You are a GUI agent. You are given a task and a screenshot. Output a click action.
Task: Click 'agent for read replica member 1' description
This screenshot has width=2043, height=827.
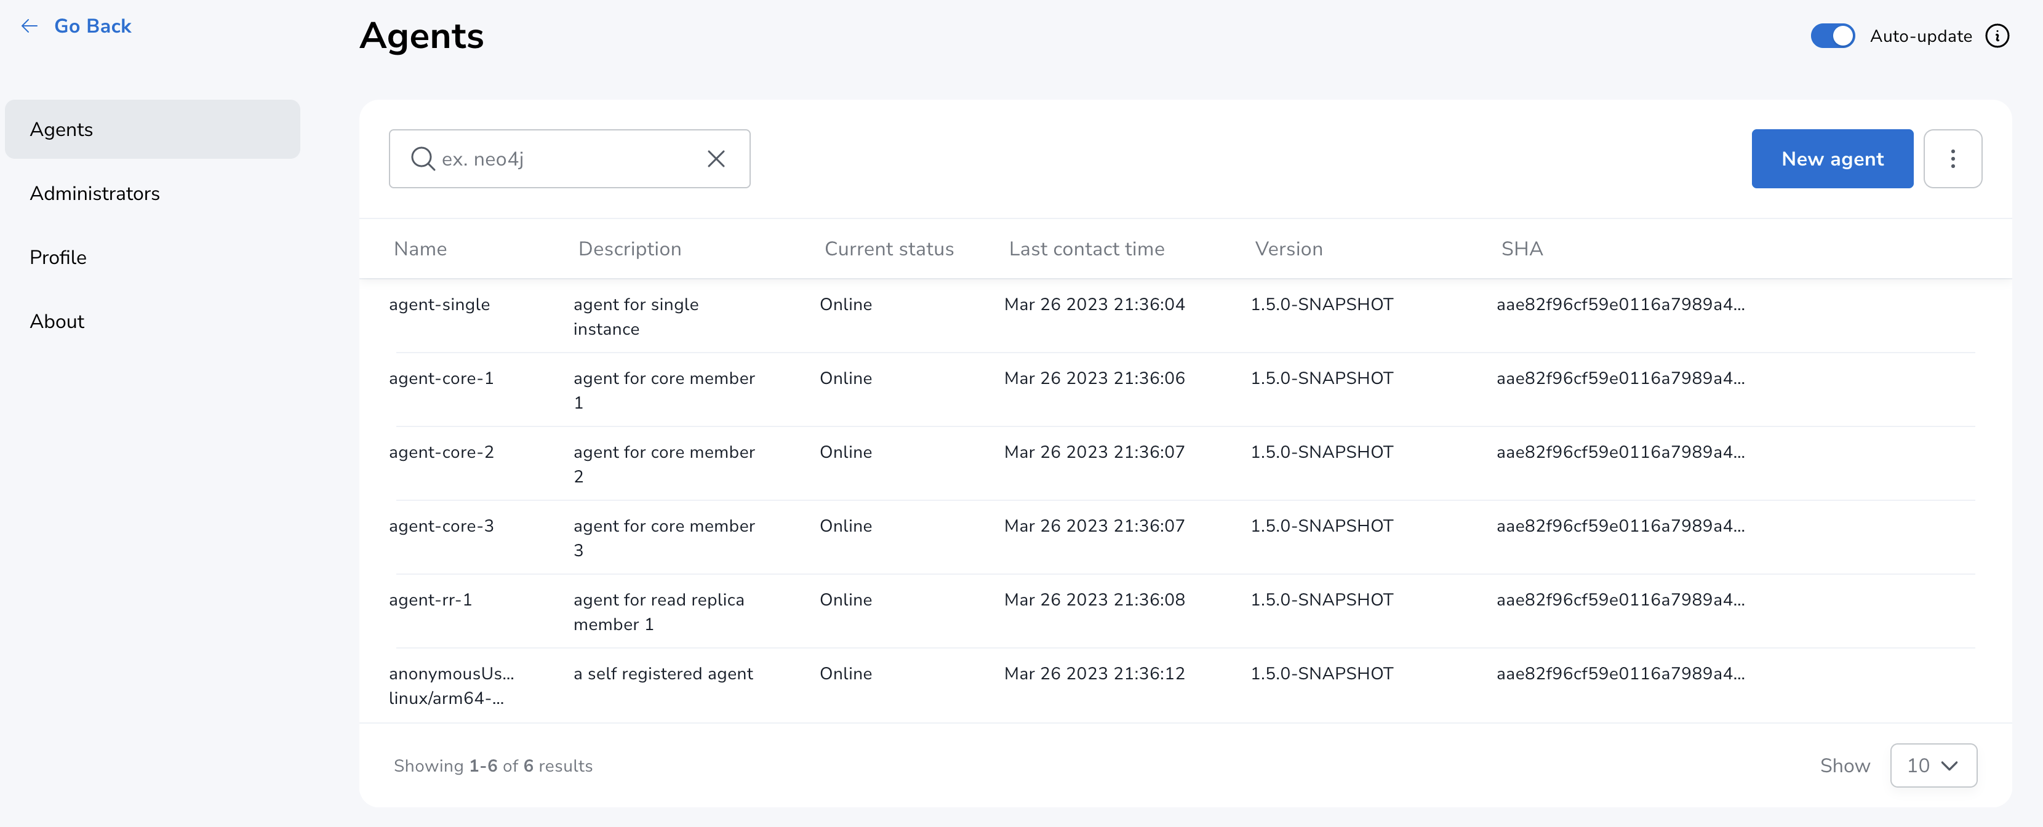pyautogui.click(x=658, y=612)
